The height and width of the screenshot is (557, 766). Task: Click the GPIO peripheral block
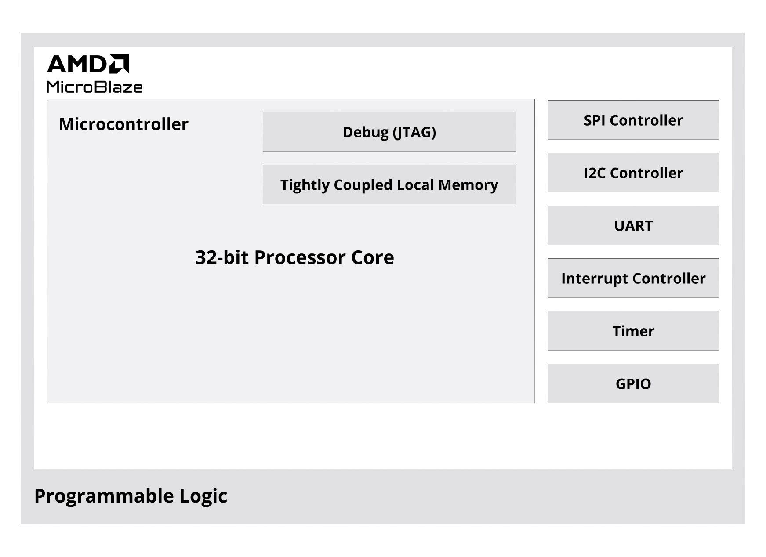click(x=633, y=383)
